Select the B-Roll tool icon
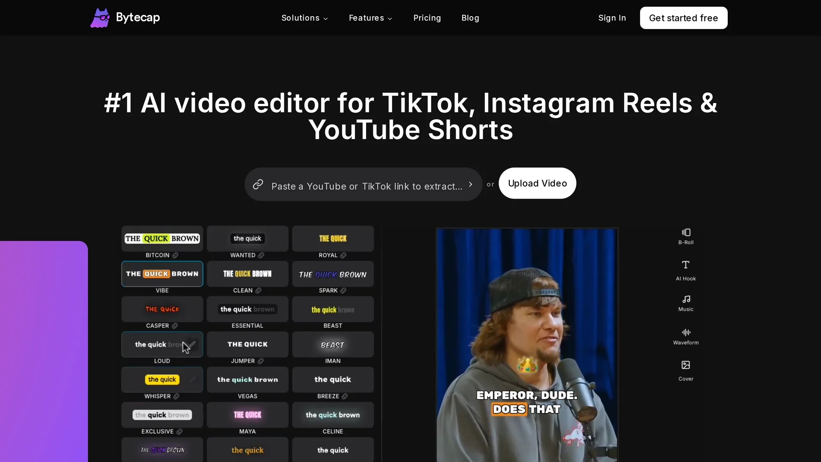This screenshot has height=462, width=821. [x=686, y=232]
